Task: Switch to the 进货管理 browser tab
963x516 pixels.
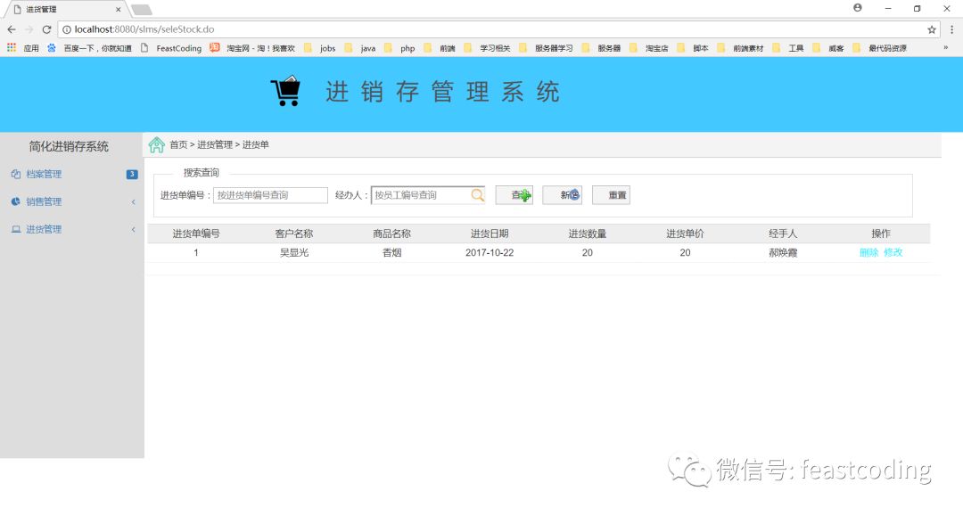Action: pos(64,9)
